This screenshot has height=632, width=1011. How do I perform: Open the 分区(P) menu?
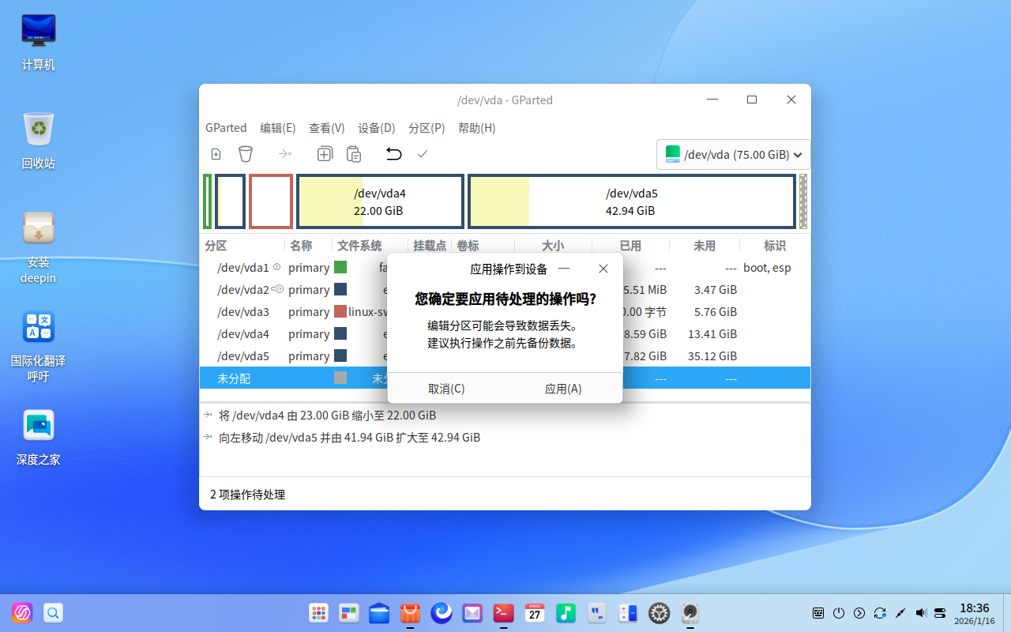[x=427, y=127]
